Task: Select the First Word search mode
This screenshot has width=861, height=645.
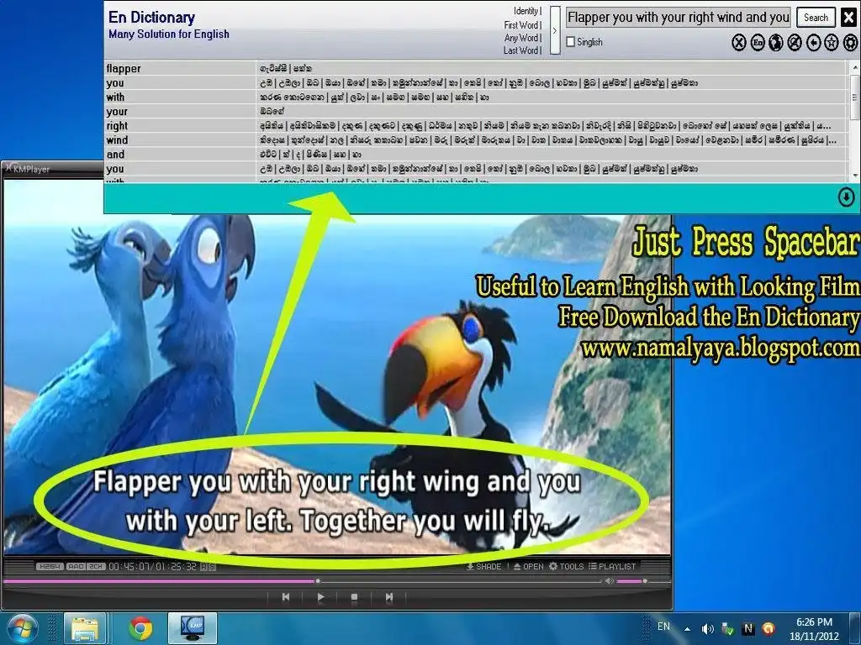Action: coord(523,24)
